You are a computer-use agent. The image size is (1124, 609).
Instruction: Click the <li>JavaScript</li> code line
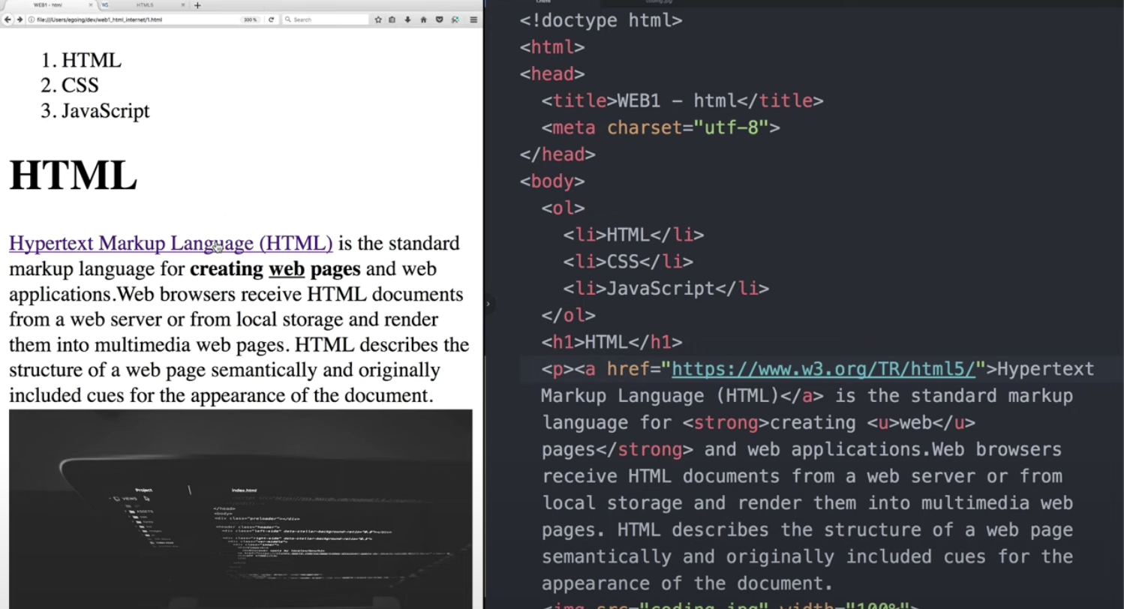666,289
